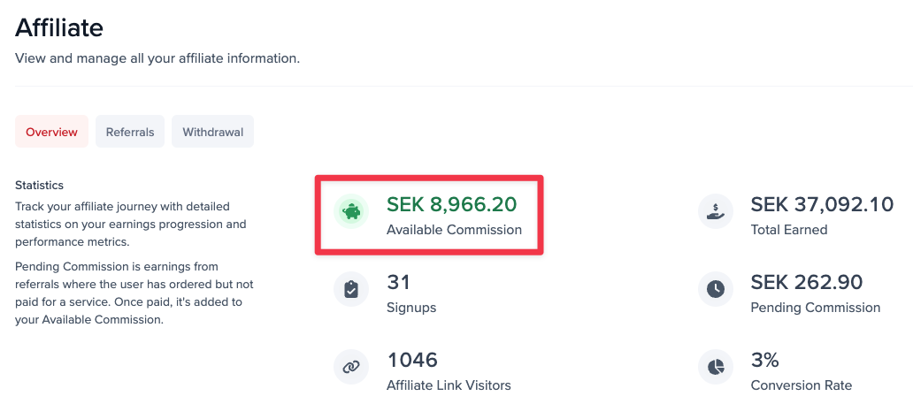Click the 1046 visitors count

(x=412, y=360)
